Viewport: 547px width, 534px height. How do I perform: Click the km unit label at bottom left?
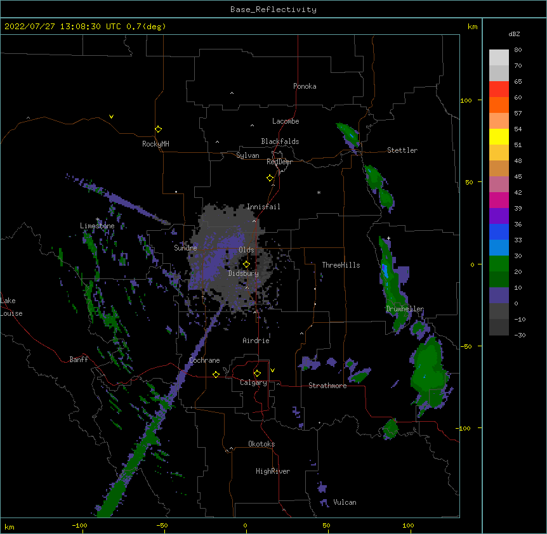[9, 527]
